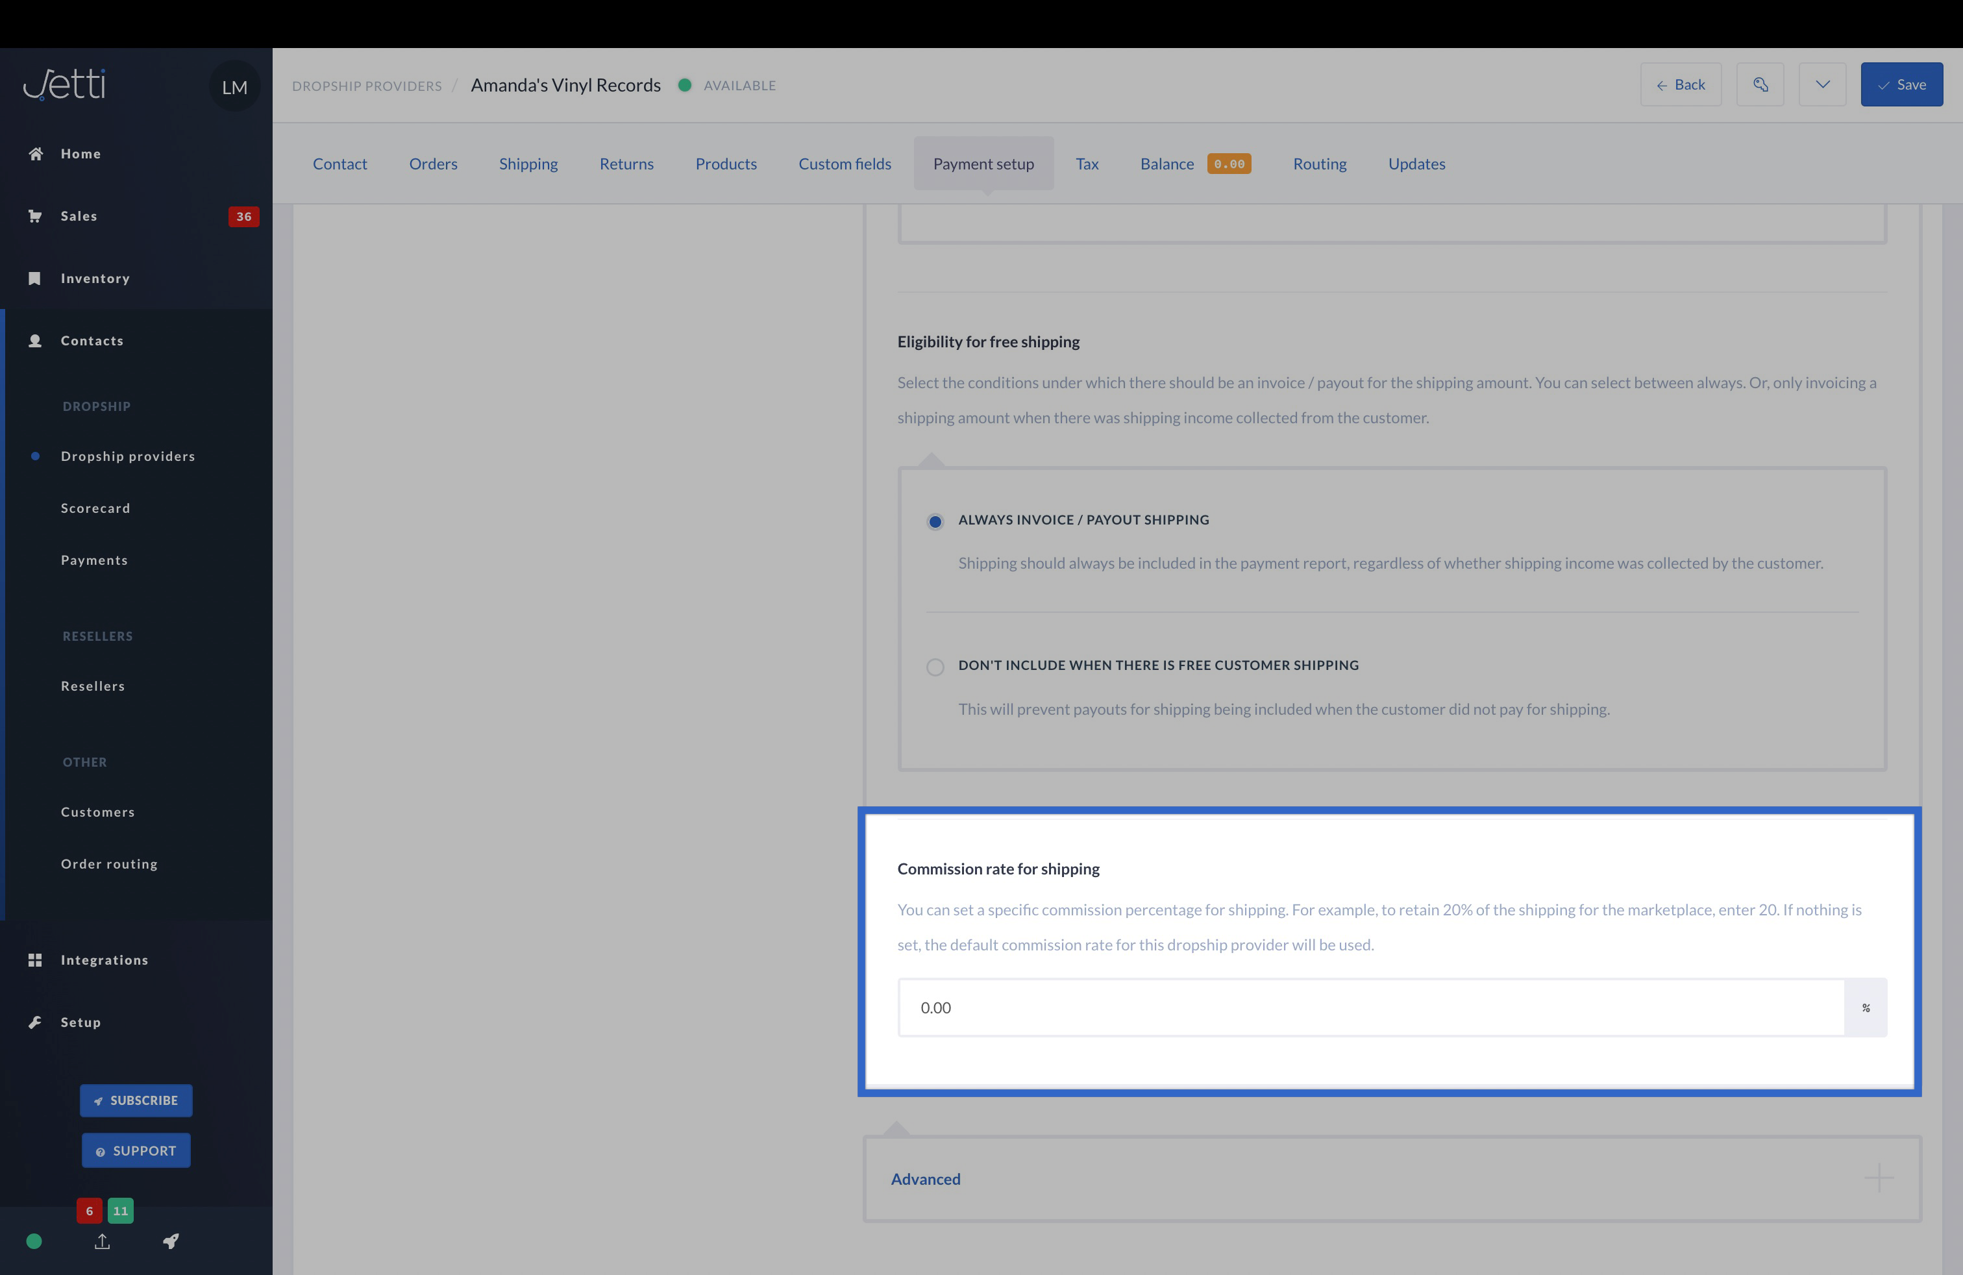Click the Back button
The height and width of the screenshot is (1275, 1963).
point(1680,84)
